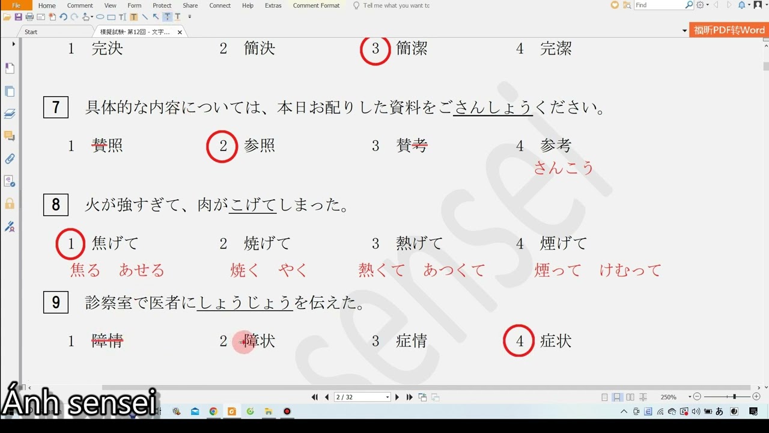Open the Protect ribbon tab
The height and width of the screenshot is (433, 769).
(x=162, y=5)
